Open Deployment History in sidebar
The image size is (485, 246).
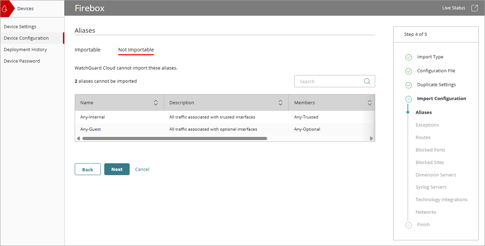25,49
